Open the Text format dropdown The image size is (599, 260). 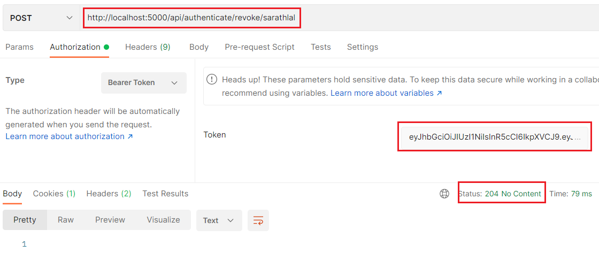(219, 220)
